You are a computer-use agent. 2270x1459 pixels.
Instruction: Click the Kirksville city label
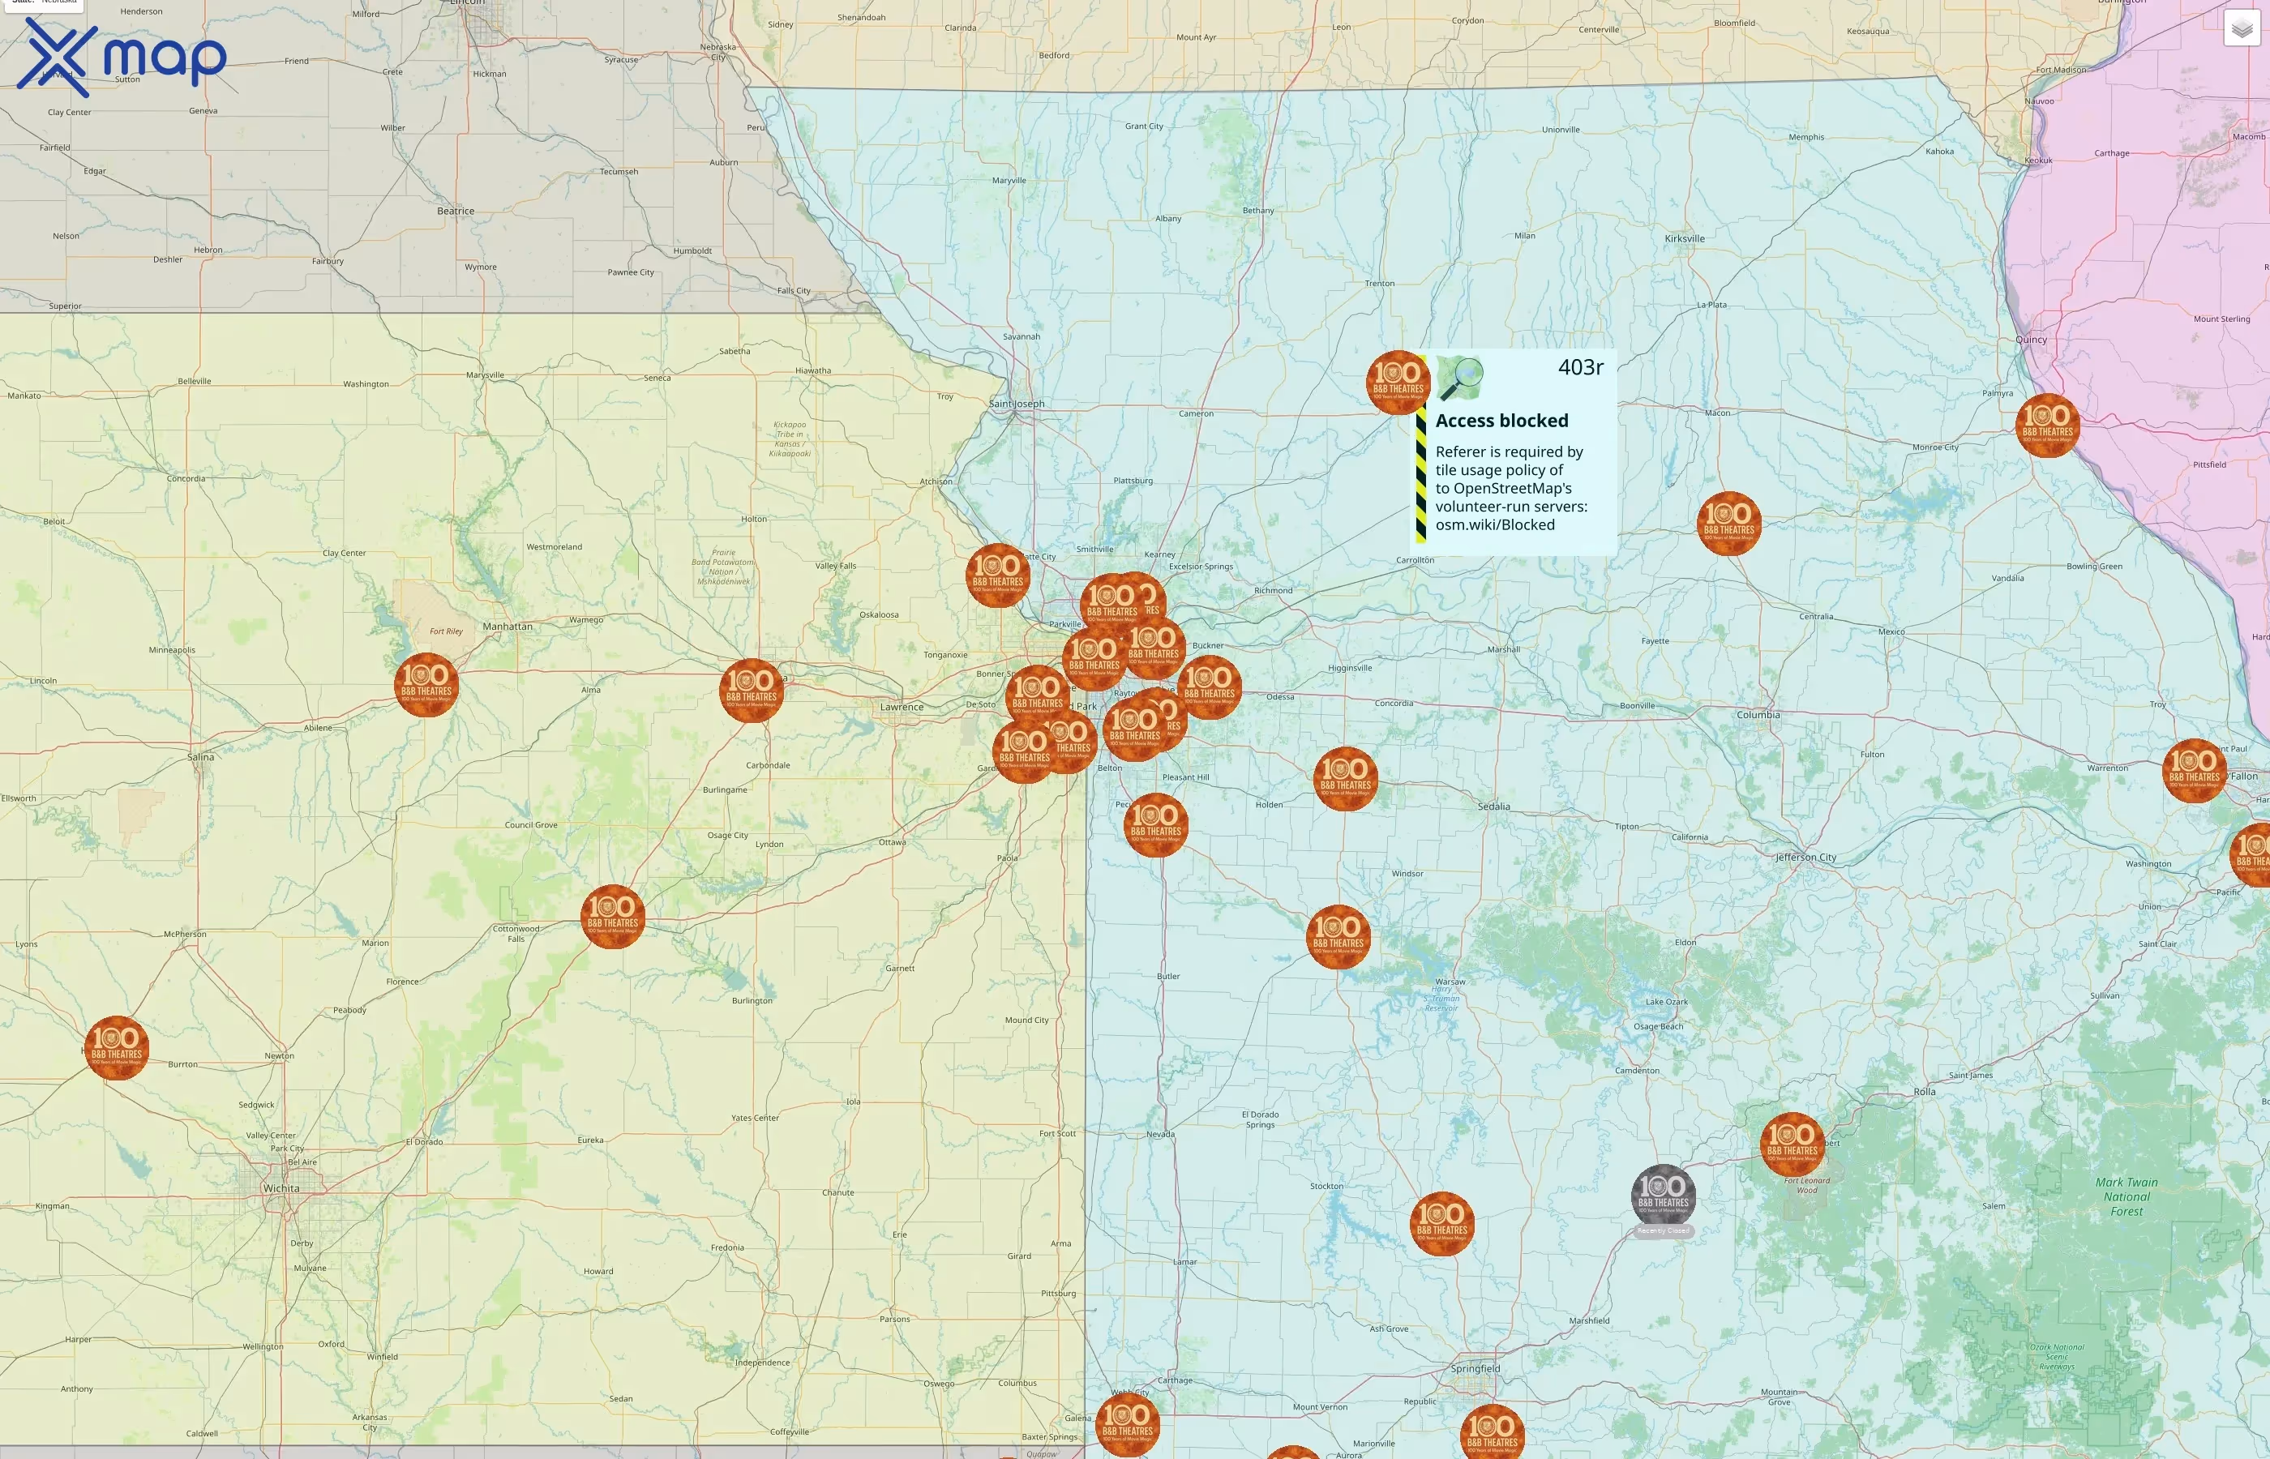point(1685,239)
